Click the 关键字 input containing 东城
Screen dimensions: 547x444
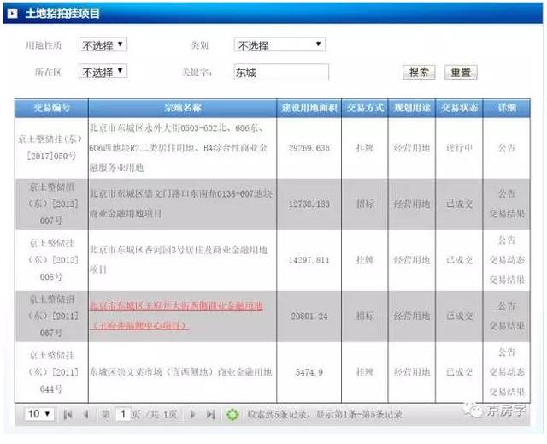click(281, 72)
